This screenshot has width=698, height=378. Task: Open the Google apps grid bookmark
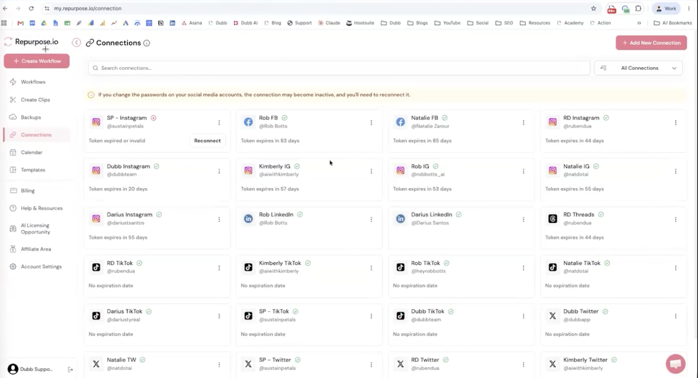pyautogui.click(x=4, y=23)
